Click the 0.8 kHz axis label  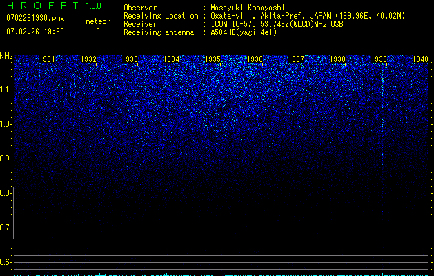[x=5, y=193]
